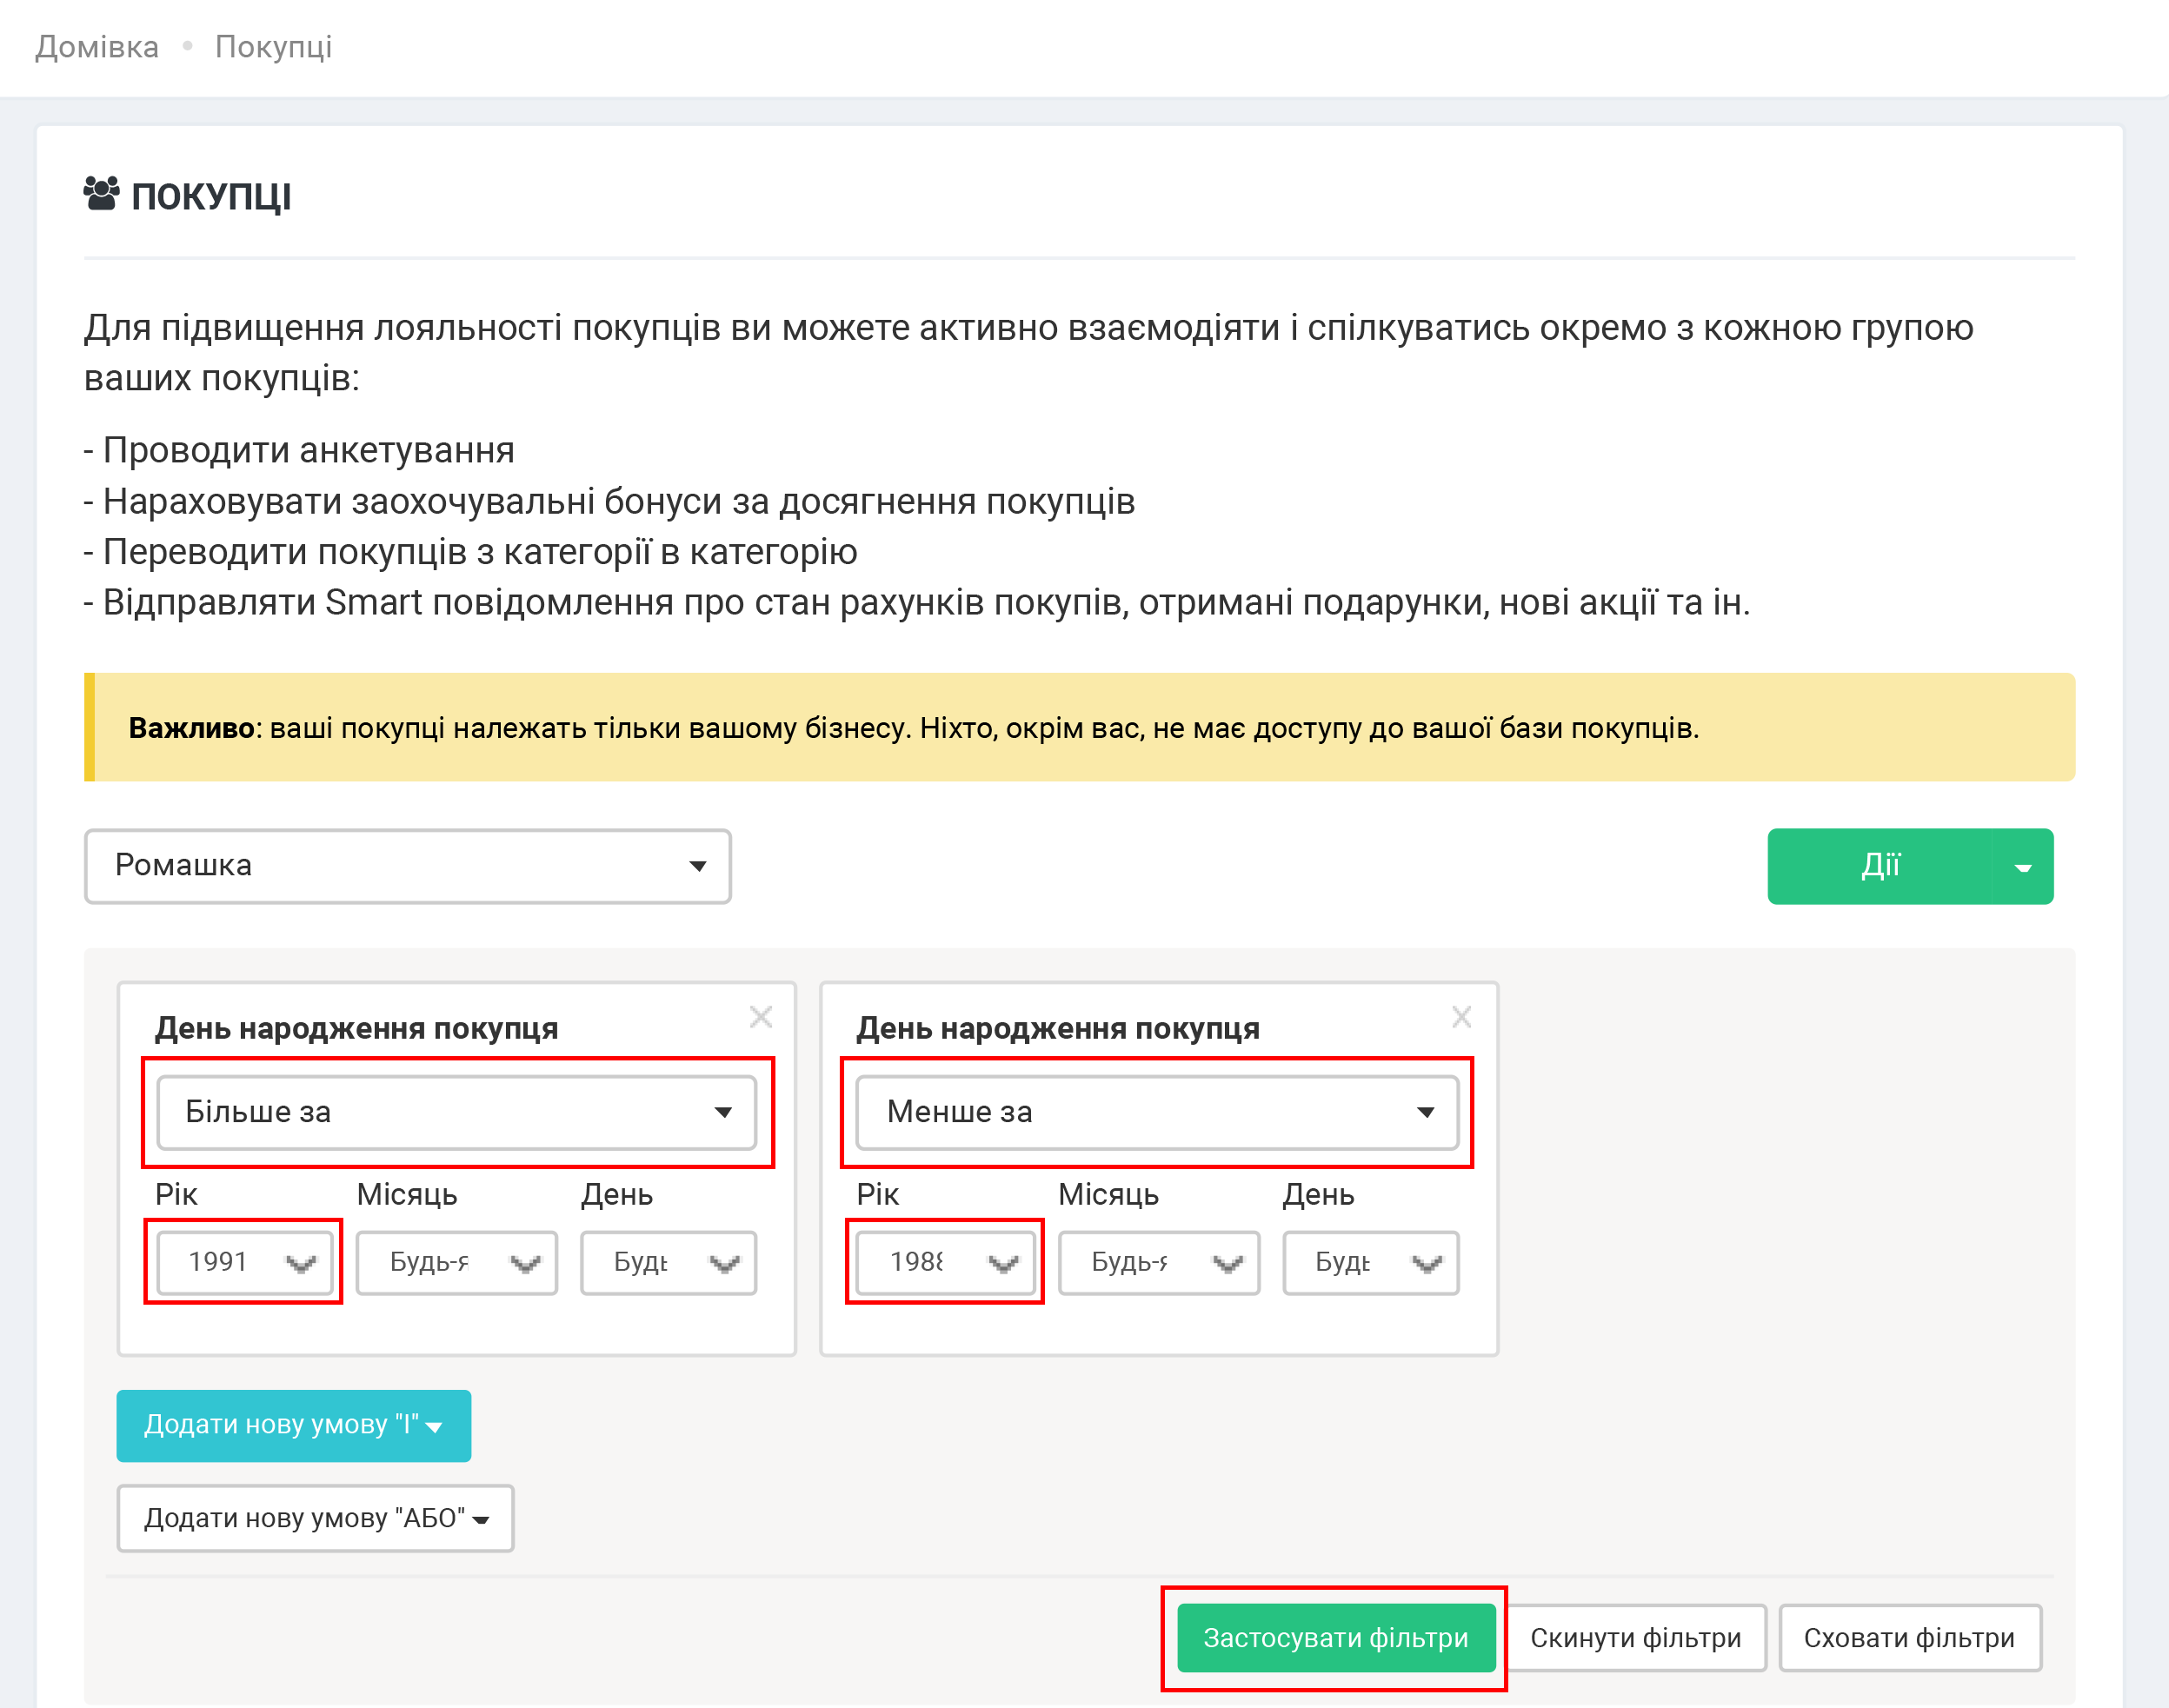Add new condition 'АБО'
This screenshot has width=2169, height=1708.
coord(315,1518)
